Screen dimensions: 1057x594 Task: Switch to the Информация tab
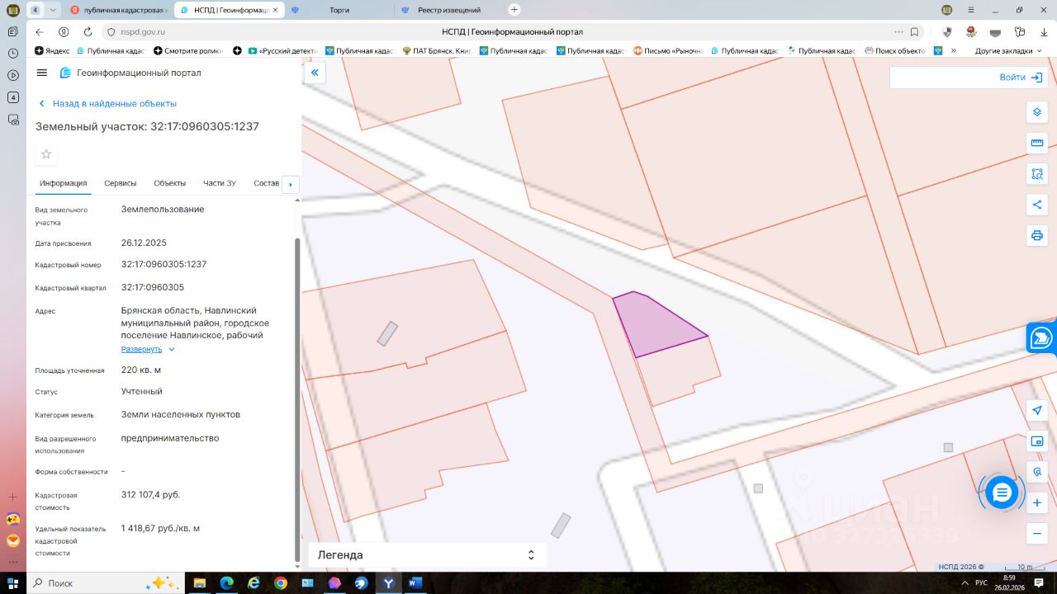[64, 183]
